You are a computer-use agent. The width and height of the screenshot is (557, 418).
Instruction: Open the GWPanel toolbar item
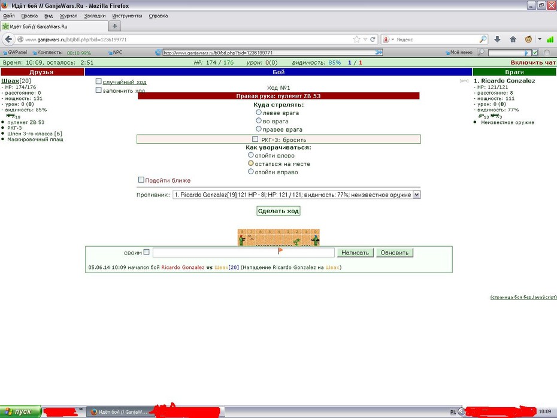coord(15,53)
